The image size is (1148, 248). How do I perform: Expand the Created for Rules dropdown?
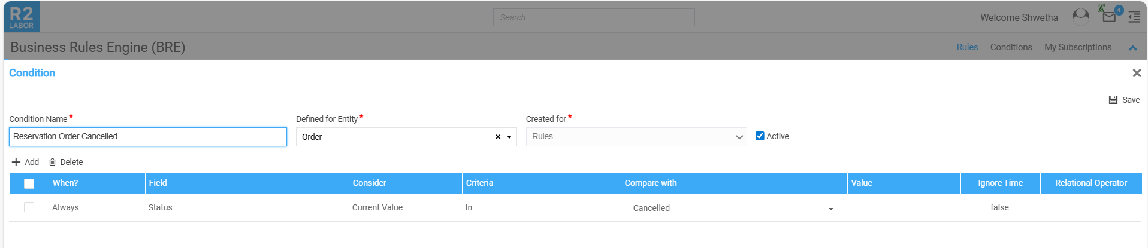coord(739,137)
